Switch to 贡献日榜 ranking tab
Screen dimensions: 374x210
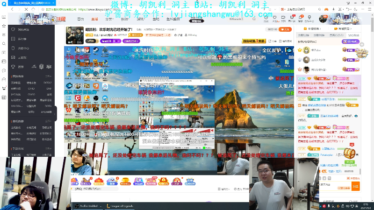point(303,35)
